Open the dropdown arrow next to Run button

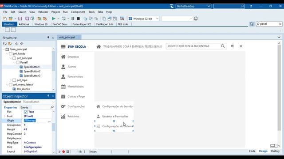pos(59,19)
